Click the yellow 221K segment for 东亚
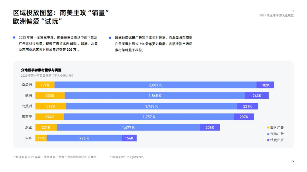Viewport: 307px width, 172px height. point(46,127)
